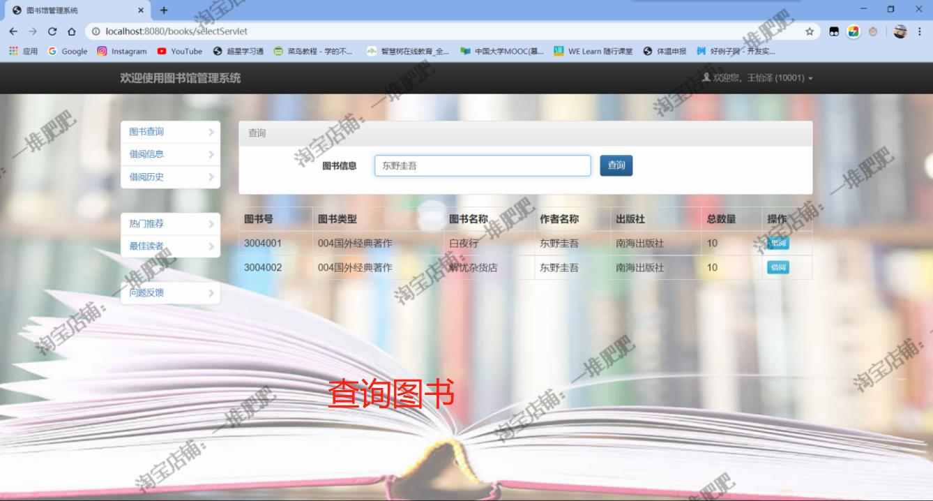Click book number 3004002
Viewport: 933px width, 501px height.
[263, 267]
